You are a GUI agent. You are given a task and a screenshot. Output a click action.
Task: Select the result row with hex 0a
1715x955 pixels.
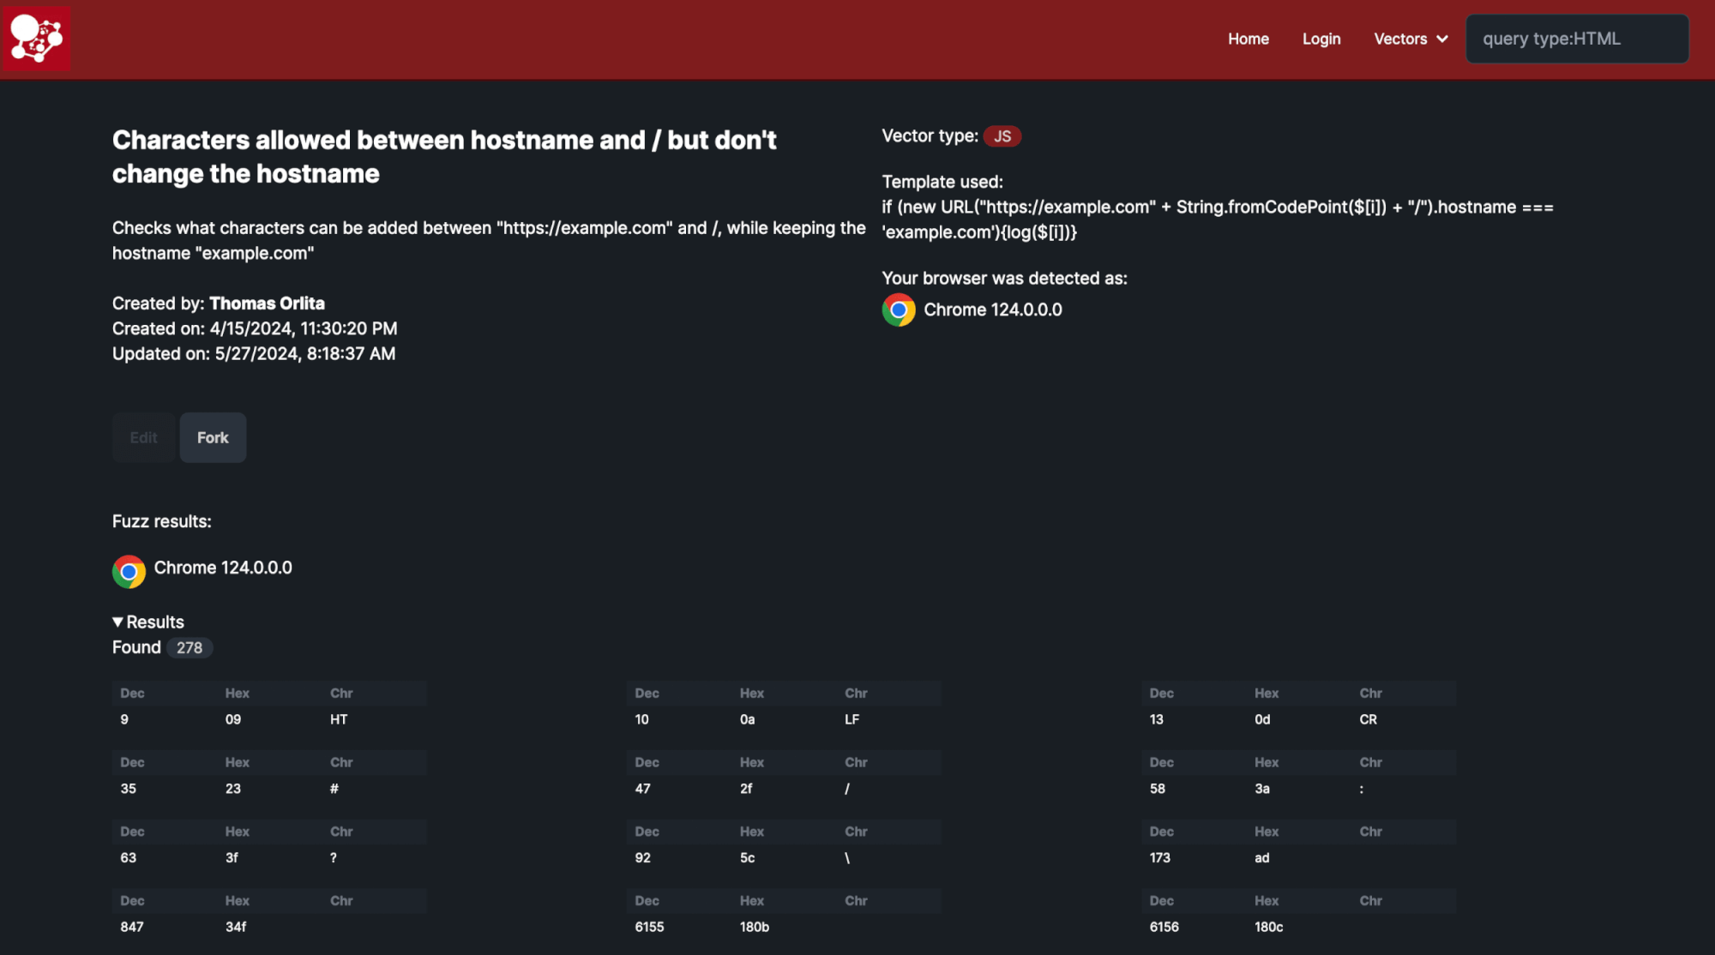click(784, 719)
